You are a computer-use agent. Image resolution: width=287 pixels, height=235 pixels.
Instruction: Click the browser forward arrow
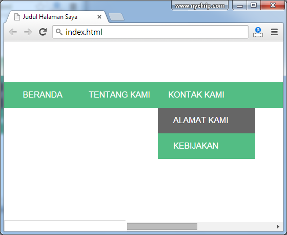click(28, 32)
